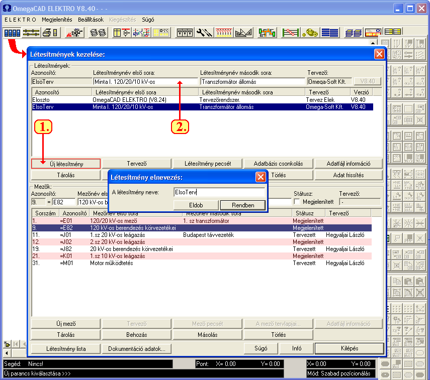Click the Létesítmény pecsét button
430x380 pixels.
(x=208, y=164)
